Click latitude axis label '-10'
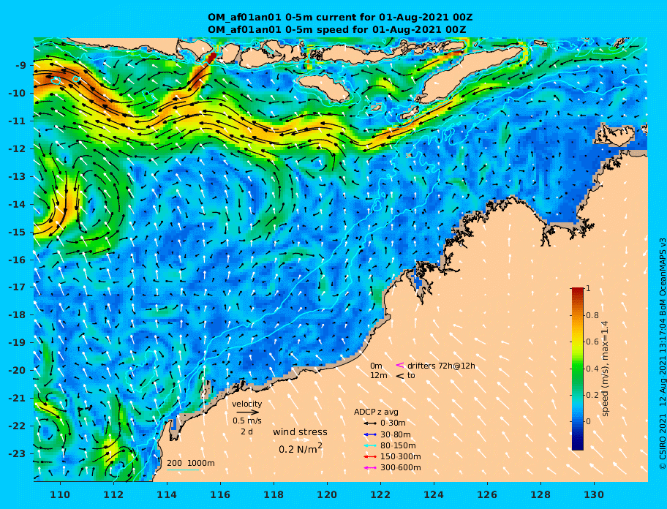 tap(18, 93)
